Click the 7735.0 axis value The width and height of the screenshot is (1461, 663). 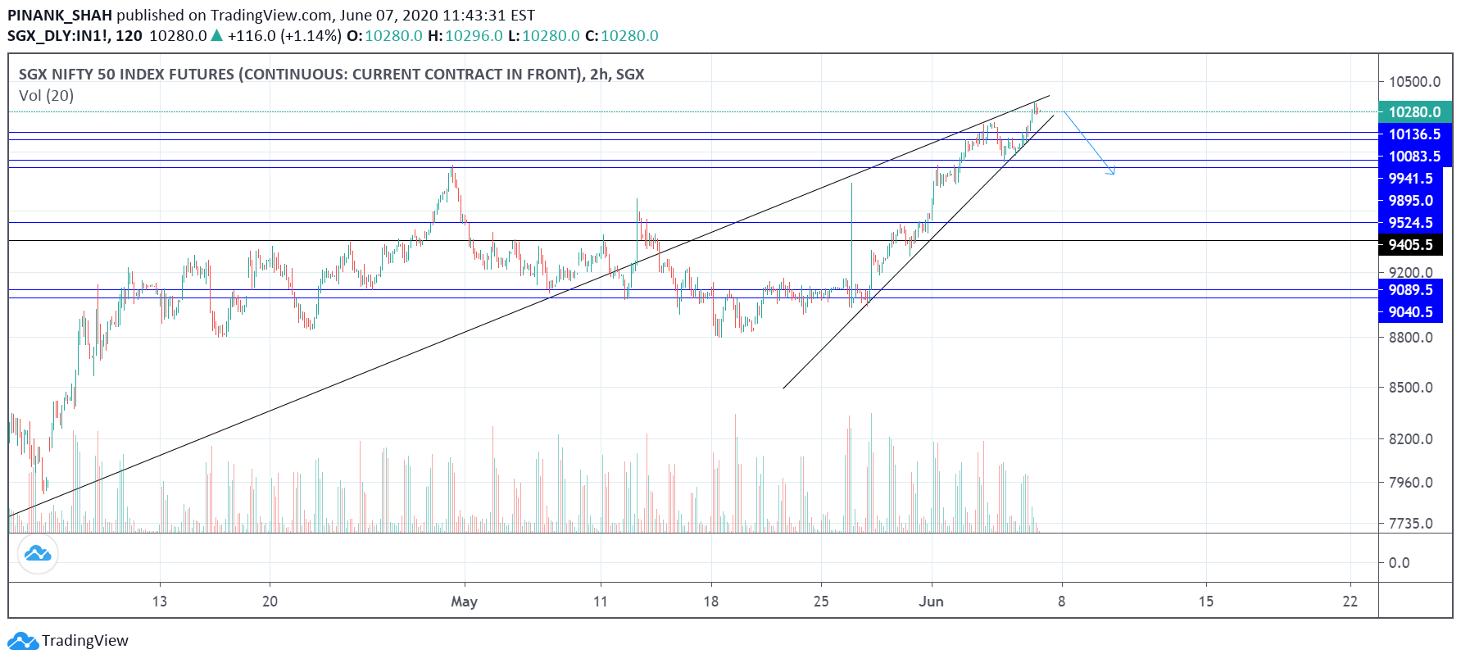pyautogui.click(x=1411, y=524)
